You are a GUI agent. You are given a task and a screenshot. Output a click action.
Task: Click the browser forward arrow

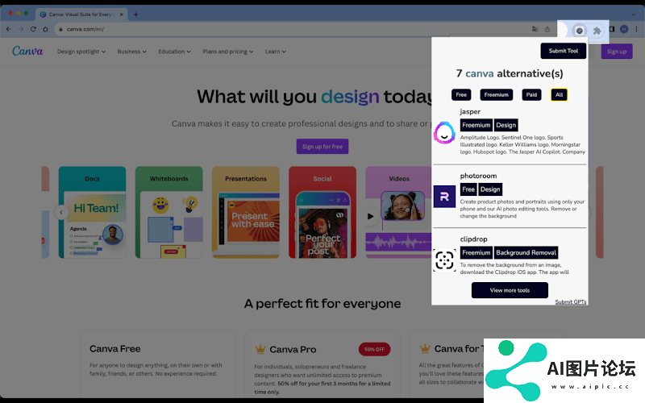click(x=21, y=29)
